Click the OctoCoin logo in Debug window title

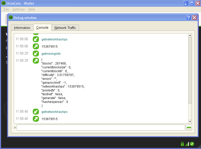11,18
